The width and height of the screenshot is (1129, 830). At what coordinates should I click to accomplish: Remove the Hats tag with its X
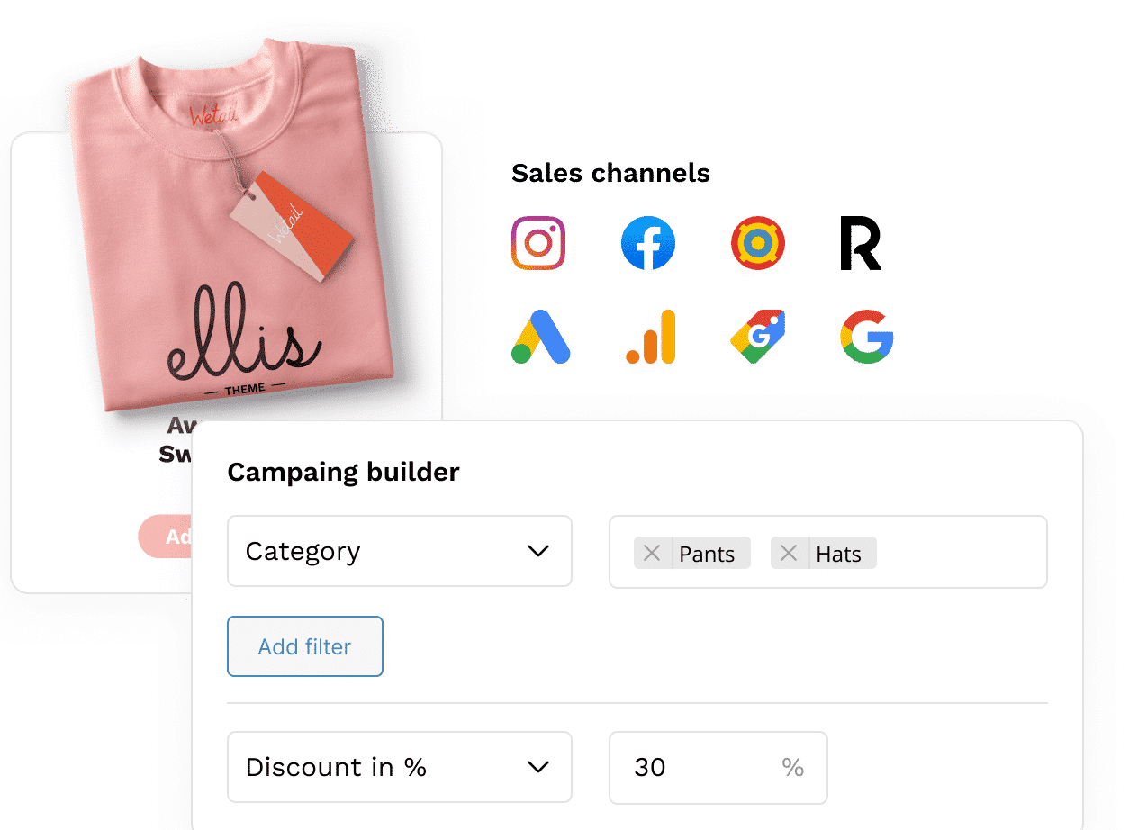coord(789,554)
